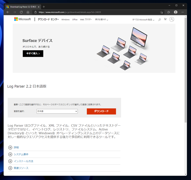This screenshot has width=191, height=180.
Task: Click the site lock icon in address bar
Action: click(x=36, y=12)
